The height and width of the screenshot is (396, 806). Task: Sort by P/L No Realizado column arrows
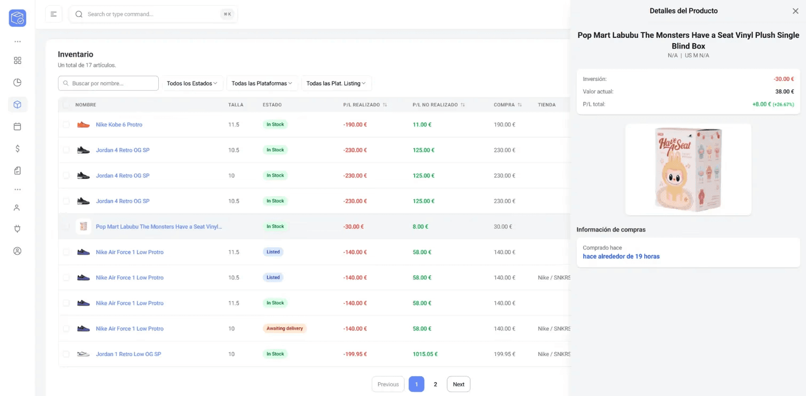click(463, 105)
